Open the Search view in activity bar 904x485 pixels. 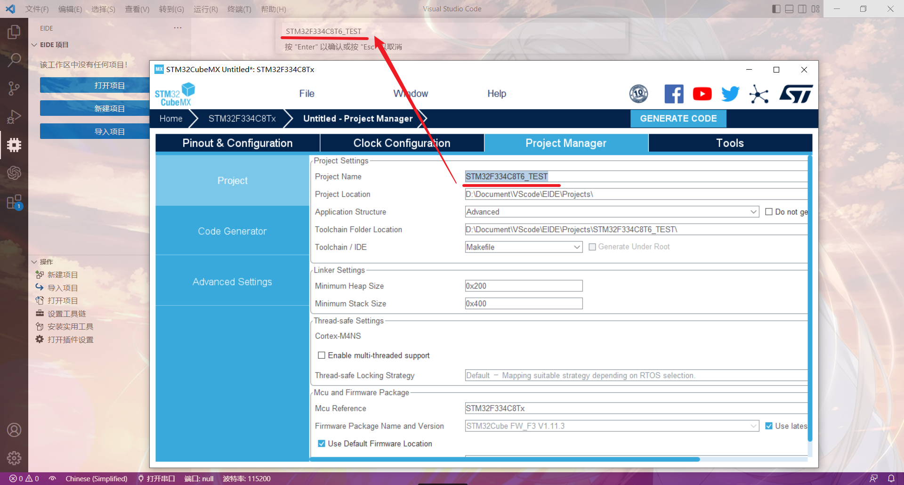[14, 60]
